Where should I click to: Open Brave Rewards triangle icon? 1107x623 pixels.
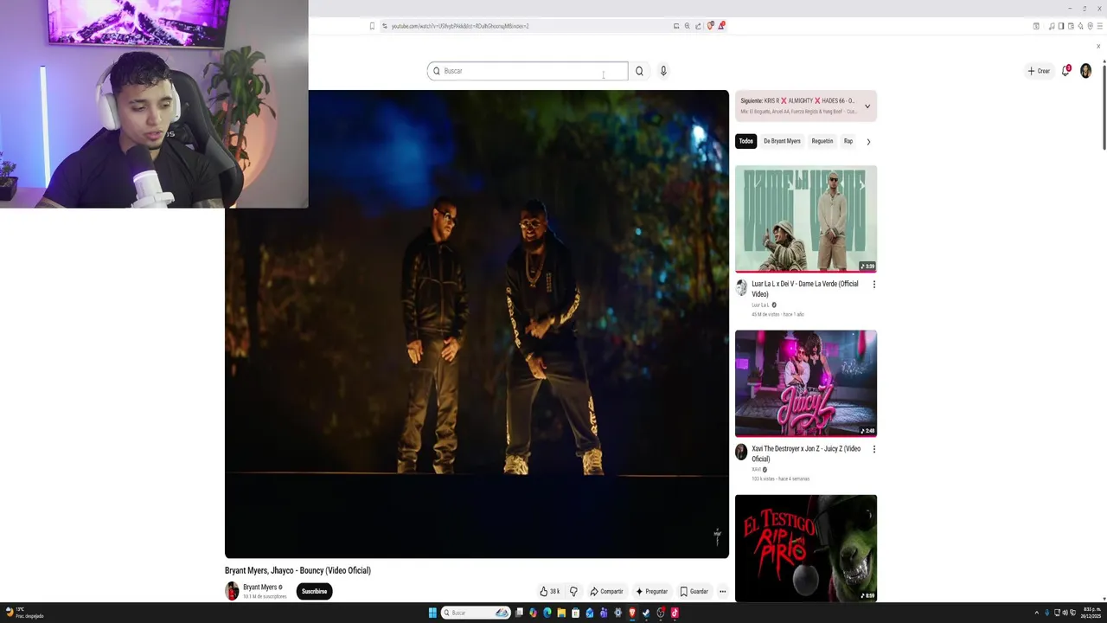coord(720,26)
